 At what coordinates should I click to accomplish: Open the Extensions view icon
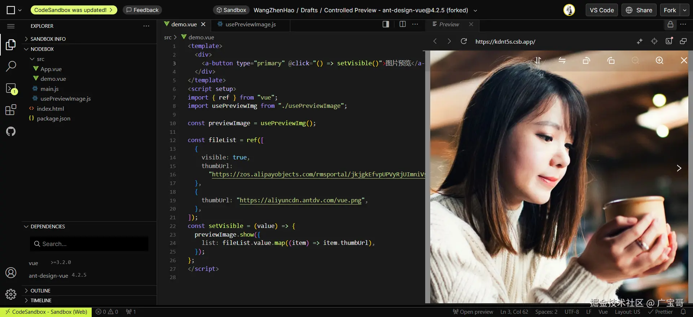pyautogui.click(x=11, y=110)
